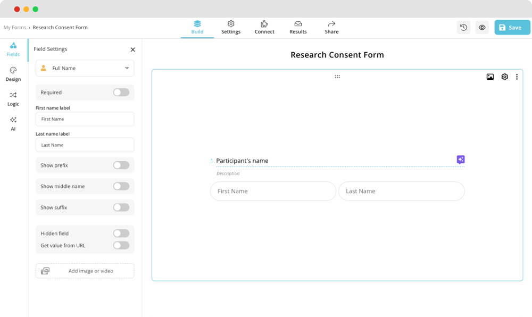Go to the Results tab
The height and width of the screenshot is (317, 532).
[298, 28]
